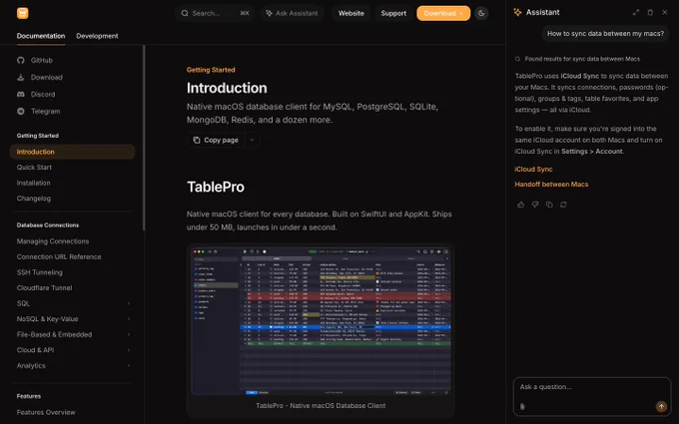Expand the NoSQL & Key-Value section
Viewport: 679px width, 424px height.
[x=129, y=319]
